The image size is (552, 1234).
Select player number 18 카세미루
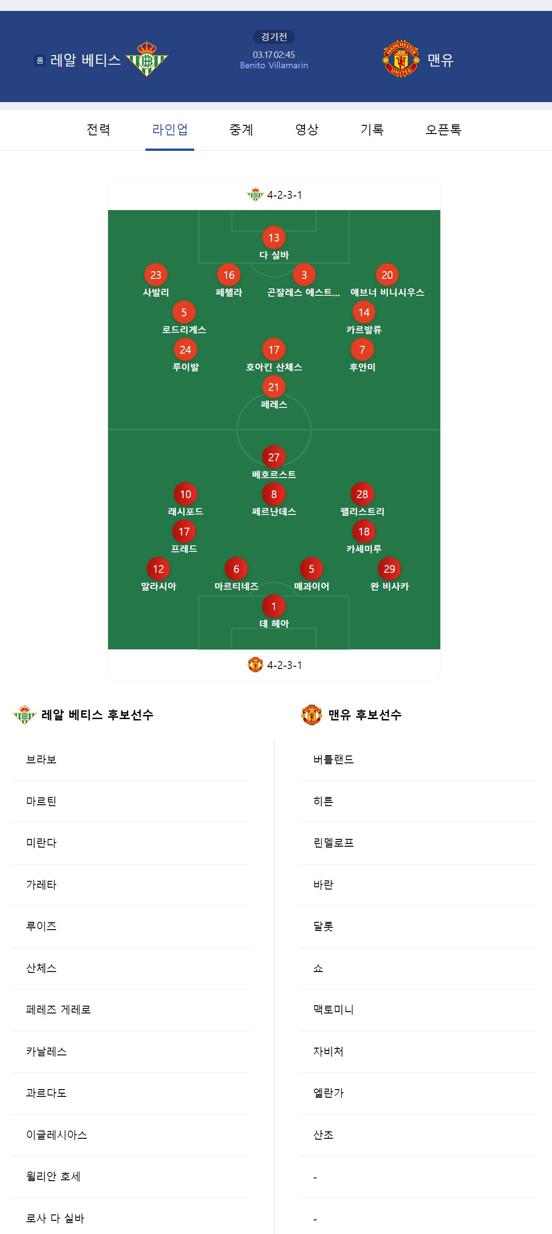364,532
